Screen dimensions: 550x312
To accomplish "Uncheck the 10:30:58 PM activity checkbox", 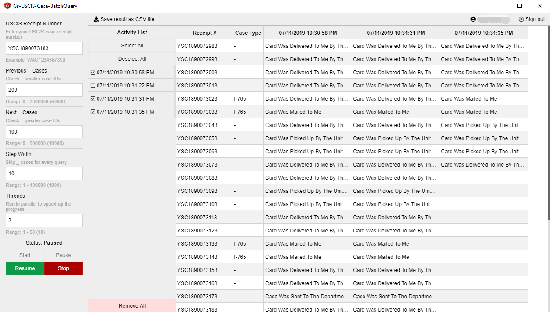I will coord(93,73).
